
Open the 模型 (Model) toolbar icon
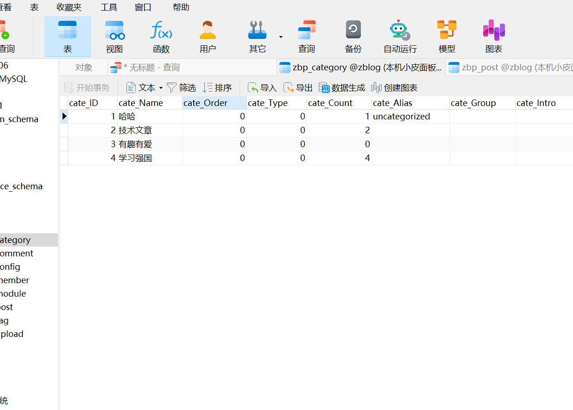click(x=447, y=37)
